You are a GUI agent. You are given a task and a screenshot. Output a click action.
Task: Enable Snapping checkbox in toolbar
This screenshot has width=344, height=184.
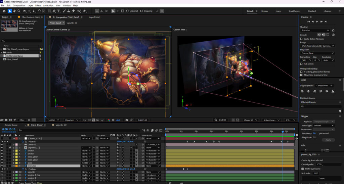pyautogui.click(x=141, y=11)
